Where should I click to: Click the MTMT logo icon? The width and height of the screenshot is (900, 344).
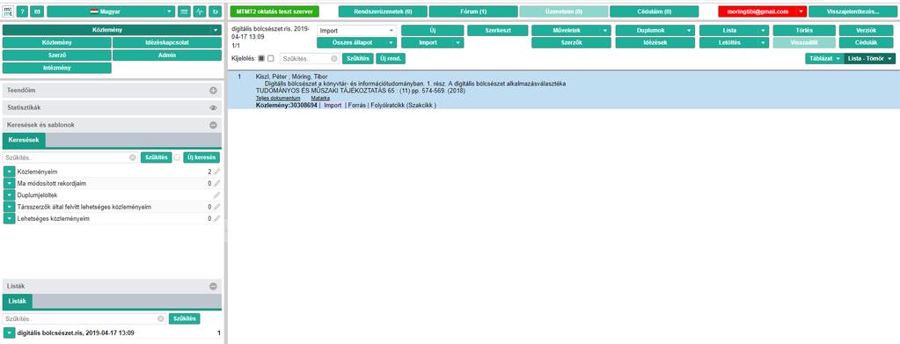click(x=9, y=11)
